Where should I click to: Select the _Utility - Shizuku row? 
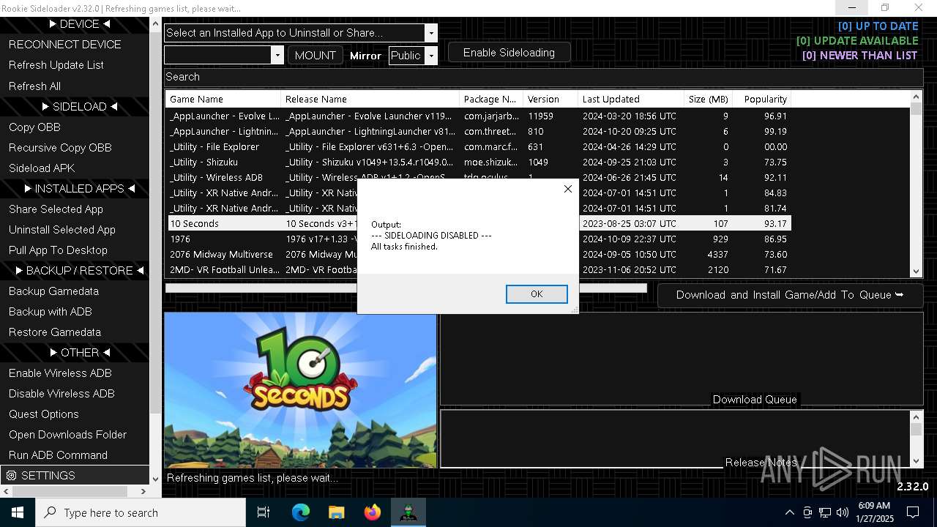click(479, 162)
